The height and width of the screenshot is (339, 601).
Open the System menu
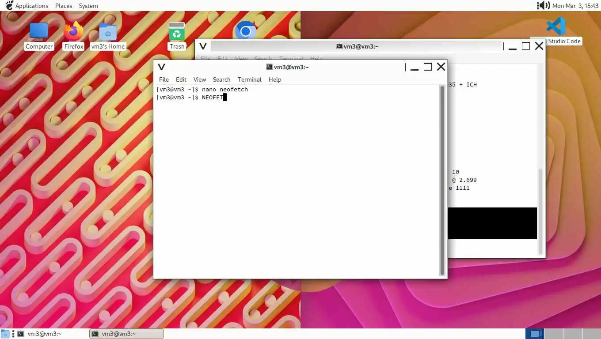pyautogui.click(x=88, y=6)
